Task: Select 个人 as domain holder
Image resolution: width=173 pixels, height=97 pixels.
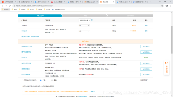Action: pos(41,80)
